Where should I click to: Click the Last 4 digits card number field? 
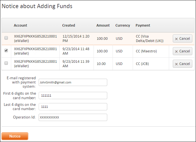[x=73, y=107]
